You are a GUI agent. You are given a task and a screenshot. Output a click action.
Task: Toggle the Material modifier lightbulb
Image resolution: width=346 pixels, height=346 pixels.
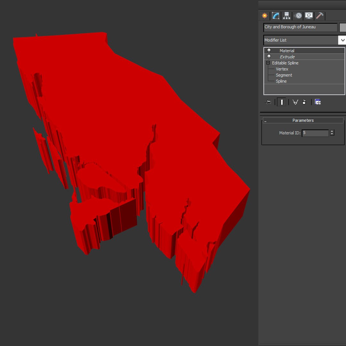269,51
